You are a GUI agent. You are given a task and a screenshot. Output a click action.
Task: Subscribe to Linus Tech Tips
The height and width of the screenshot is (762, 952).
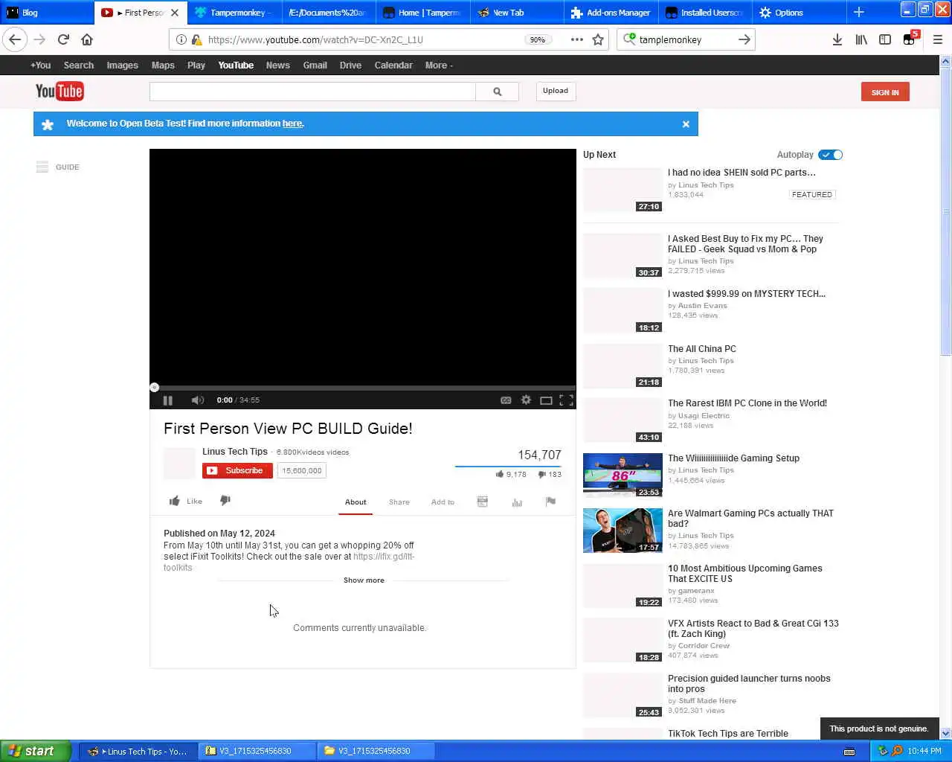[237, 470]
